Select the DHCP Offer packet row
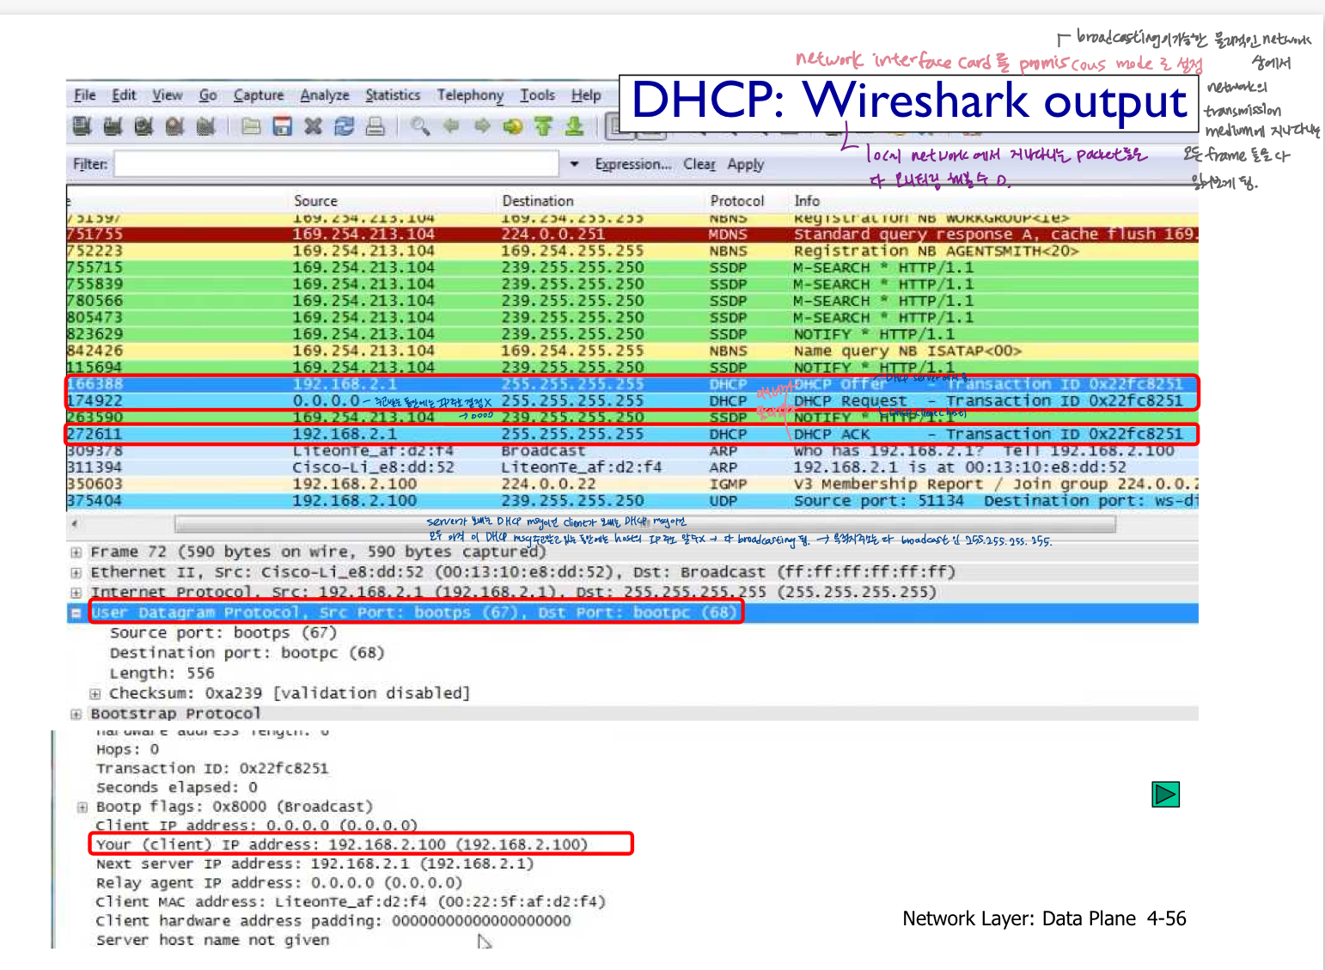The height and width of the screenshot is (970, 1325). pos(632,384)
